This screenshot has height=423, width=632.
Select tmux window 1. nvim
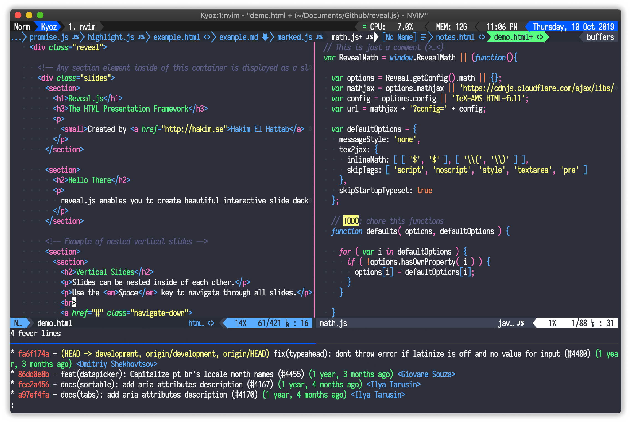82,27
